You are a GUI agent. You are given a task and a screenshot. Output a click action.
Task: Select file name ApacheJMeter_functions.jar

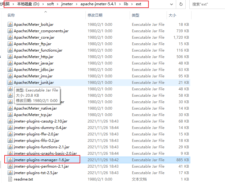[38, 50]
